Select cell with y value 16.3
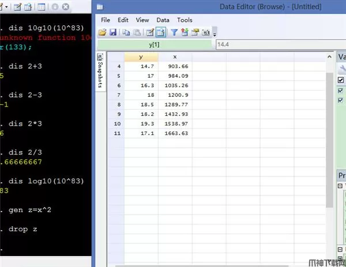The width and height of the screenshot is (346, 267). 141,85
